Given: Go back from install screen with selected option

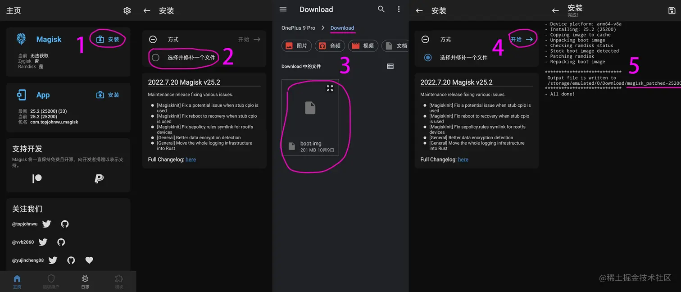Looking at the screenshot, I should (419, 11).
